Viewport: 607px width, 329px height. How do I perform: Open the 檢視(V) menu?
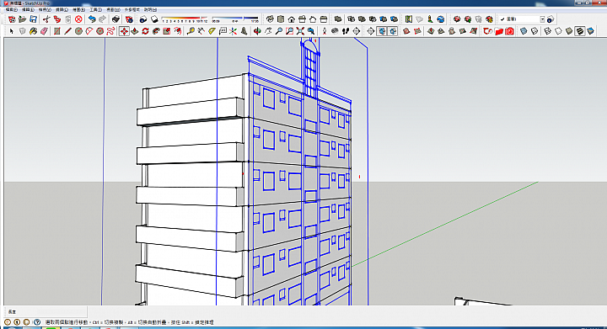[x=45, y=9]
